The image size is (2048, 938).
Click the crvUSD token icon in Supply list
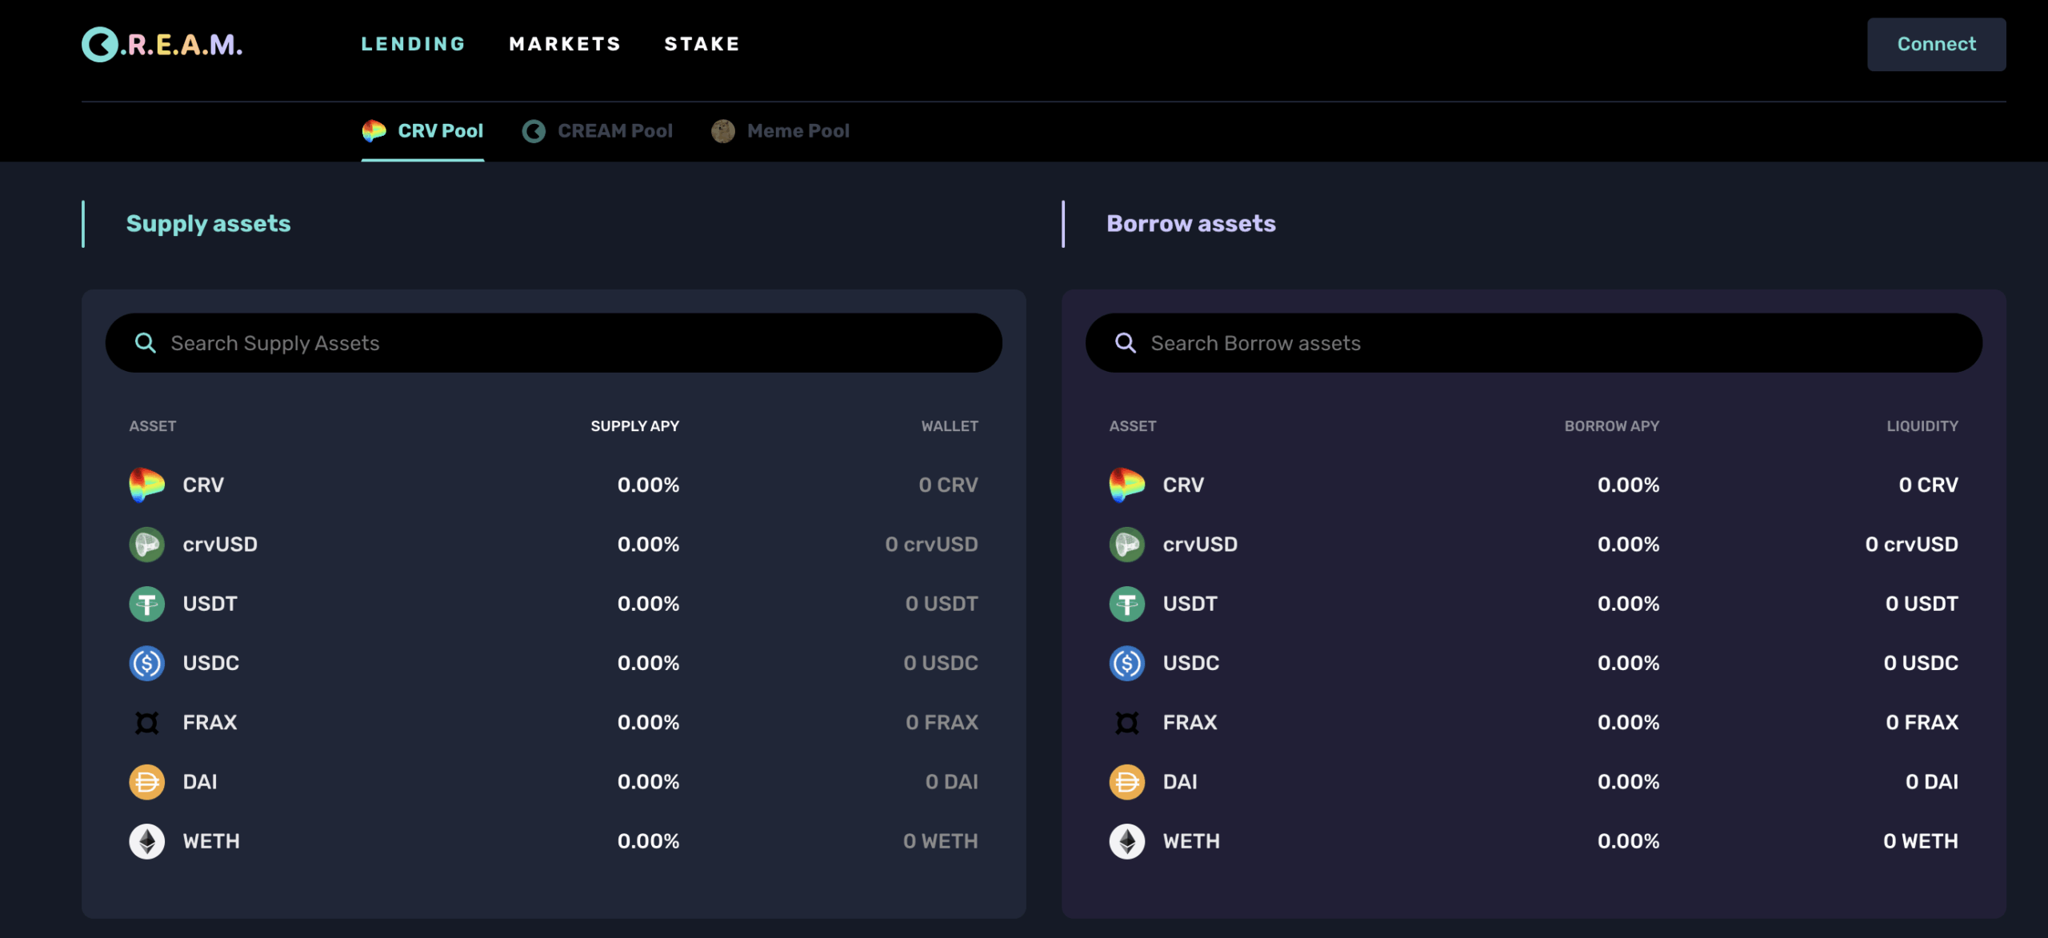pos(146,545)
